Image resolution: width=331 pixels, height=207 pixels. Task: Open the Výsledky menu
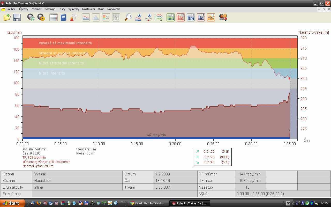click(74, 9)
